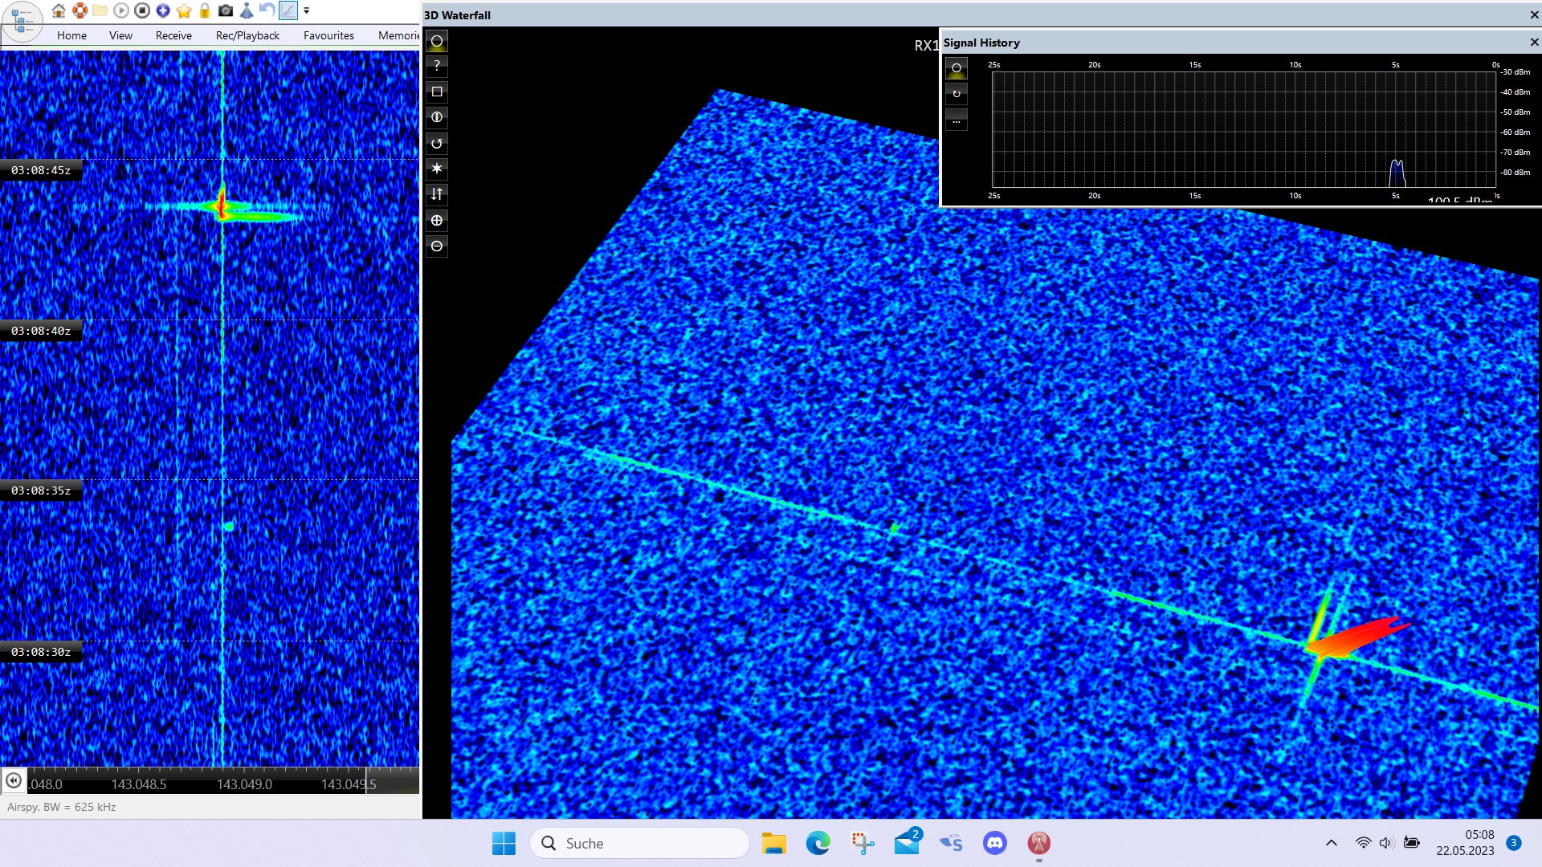Open Microsoft Edge from the taskbar

818,843
